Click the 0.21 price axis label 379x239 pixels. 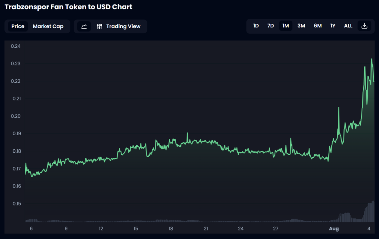(x=17, y=99)
